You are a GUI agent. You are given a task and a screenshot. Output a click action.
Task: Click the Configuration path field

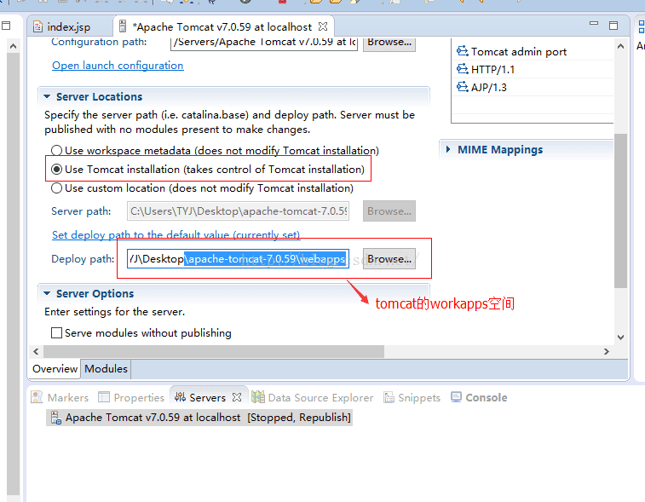[x=264, y=43]
